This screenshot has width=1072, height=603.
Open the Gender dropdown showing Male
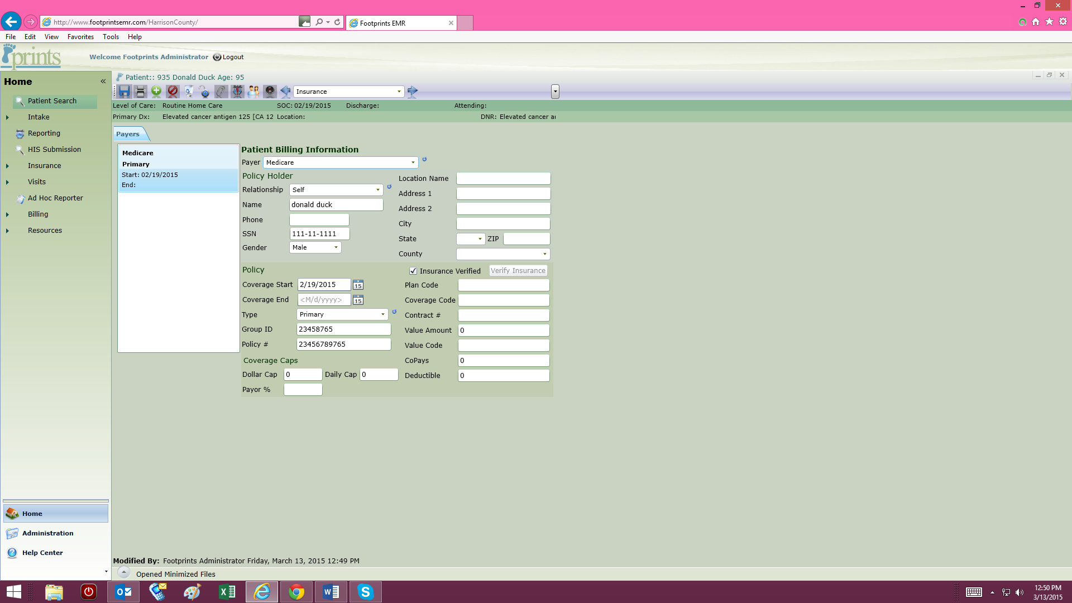point(334,247)
